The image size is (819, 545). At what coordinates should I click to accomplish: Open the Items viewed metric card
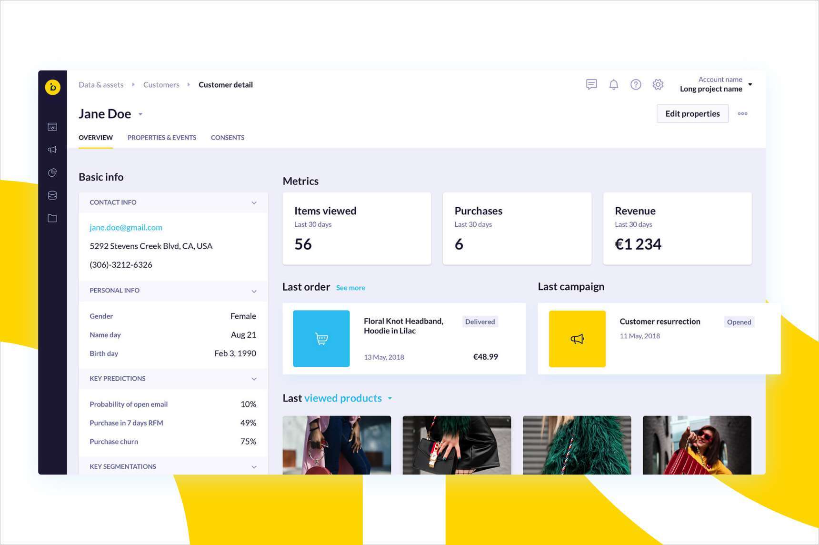[357, 228]
